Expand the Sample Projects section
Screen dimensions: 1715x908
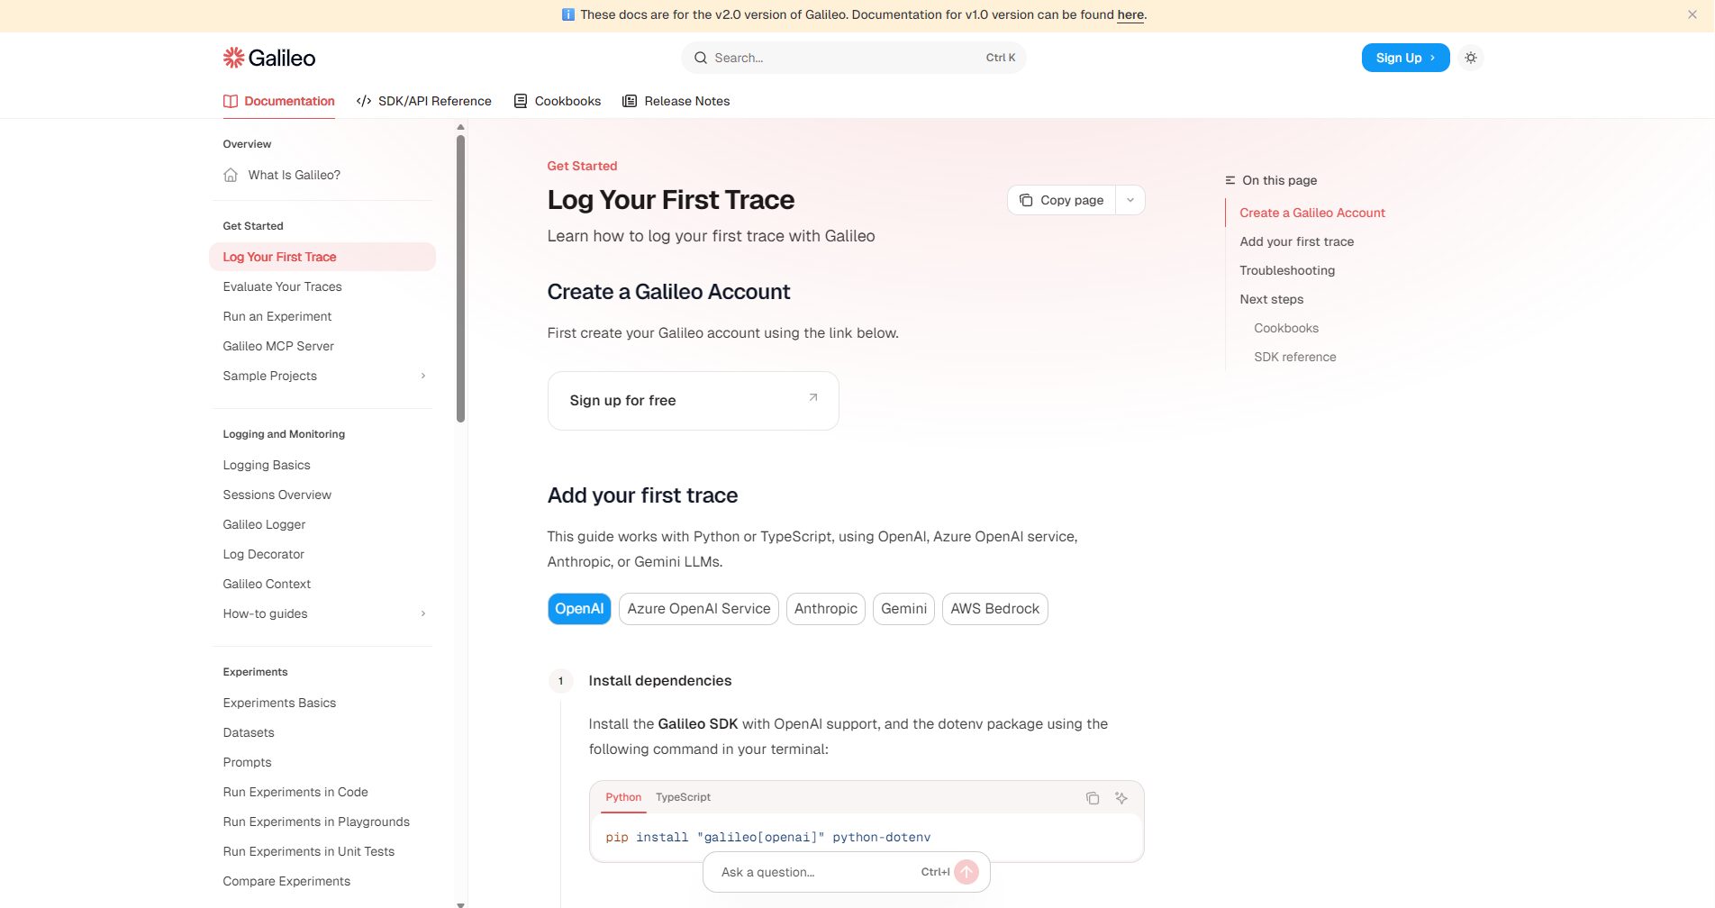click(x=422, y=376)
